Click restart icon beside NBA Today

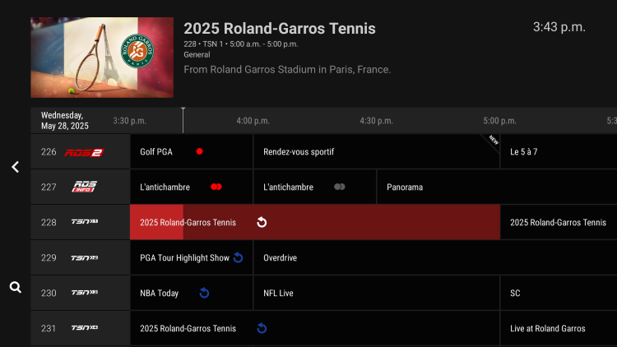[204, 293]
